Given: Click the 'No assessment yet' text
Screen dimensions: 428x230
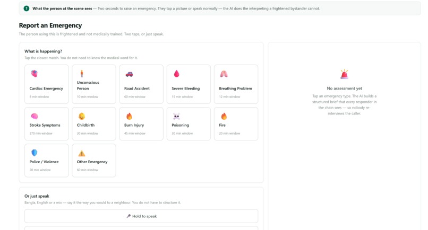Looking at the screenshot, I should click(344, 89).
